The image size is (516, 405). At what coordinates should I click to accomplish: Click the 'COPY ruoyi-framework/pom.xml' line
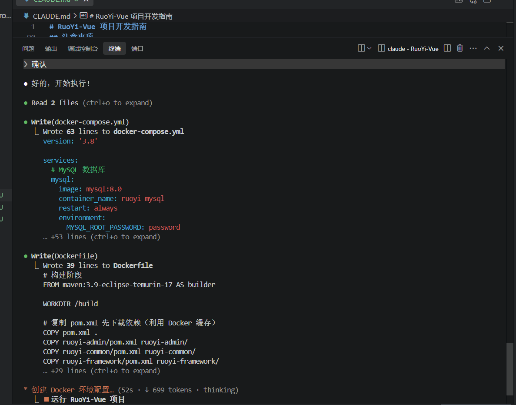point(131,361)
